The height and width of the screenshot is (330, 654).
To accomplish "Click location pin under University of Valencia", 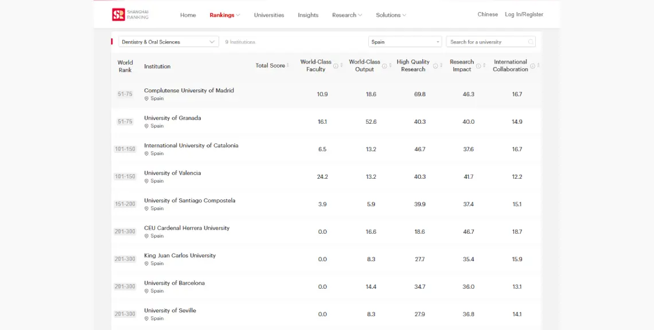I will click(146, 181).
